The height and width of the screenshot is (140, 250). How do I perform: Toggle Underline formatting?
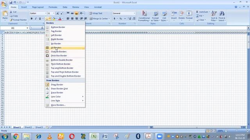[40, 19]
